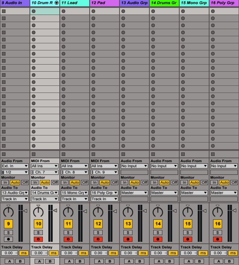Disarm the 15 Mono Grp track
The image size is (239, 265).
point(188,239)
